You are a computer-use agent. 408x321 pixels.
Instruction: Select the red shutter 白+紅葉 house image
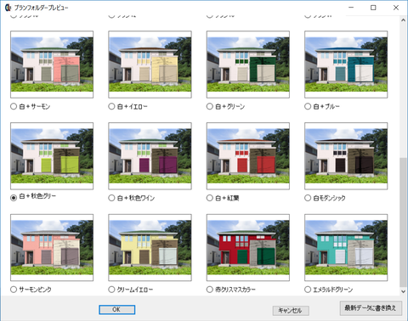pos(248,156)
